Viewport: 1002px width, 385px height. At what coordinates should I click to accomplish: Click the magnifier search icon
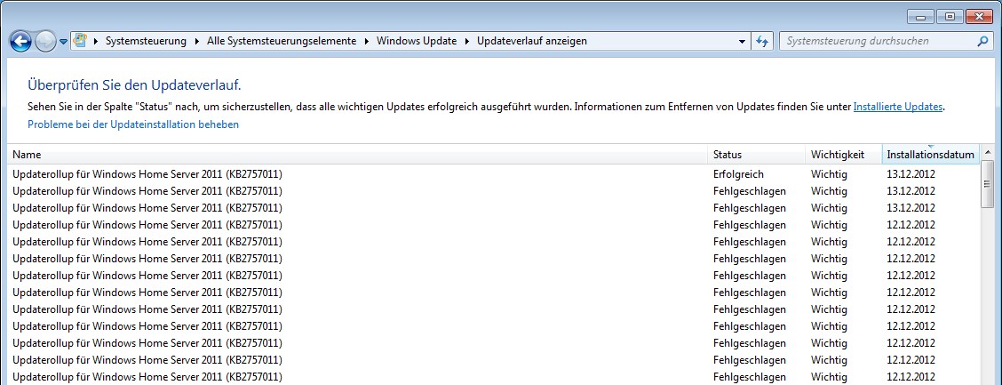click(982, 41)
